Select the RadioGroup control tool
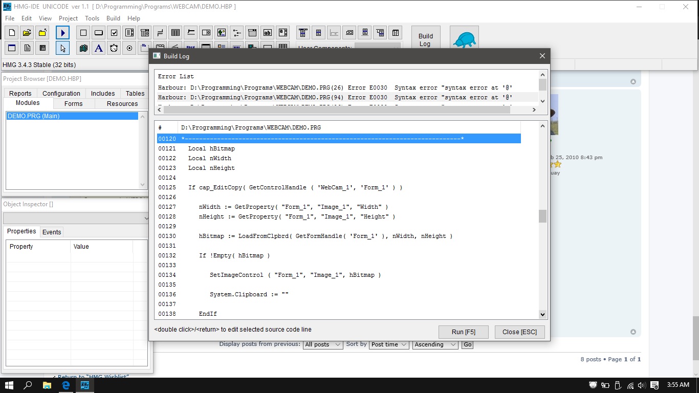Screen dimensions: 699x393 point(129,48)
